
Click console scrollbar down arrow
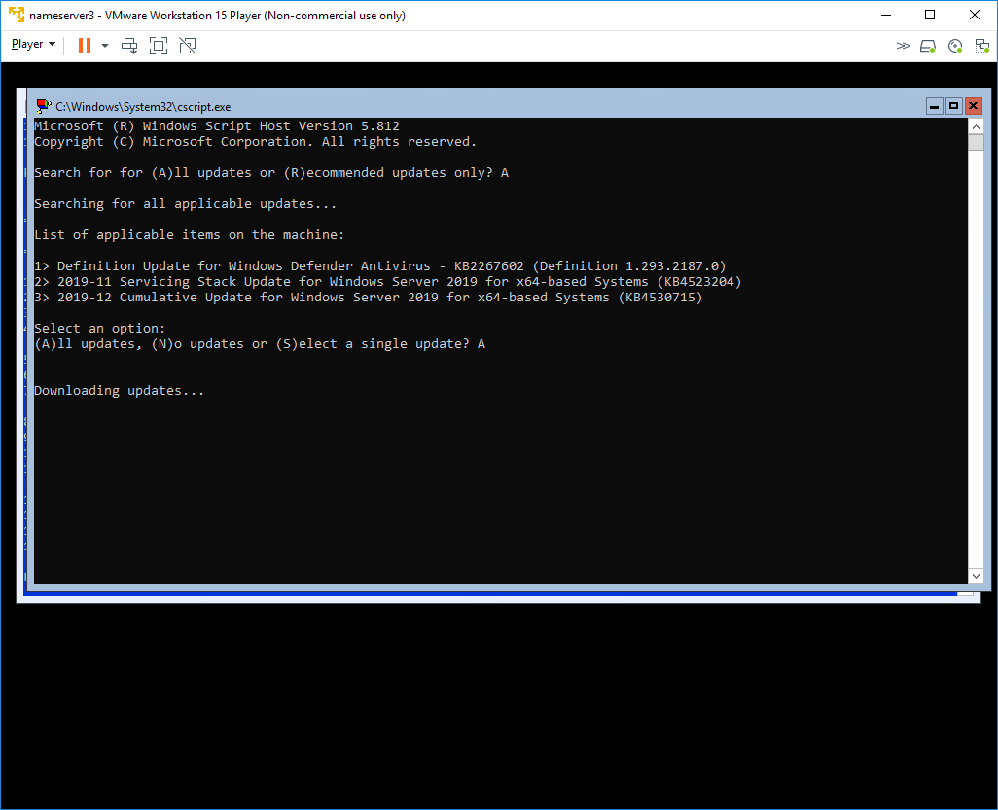point(976,576)
